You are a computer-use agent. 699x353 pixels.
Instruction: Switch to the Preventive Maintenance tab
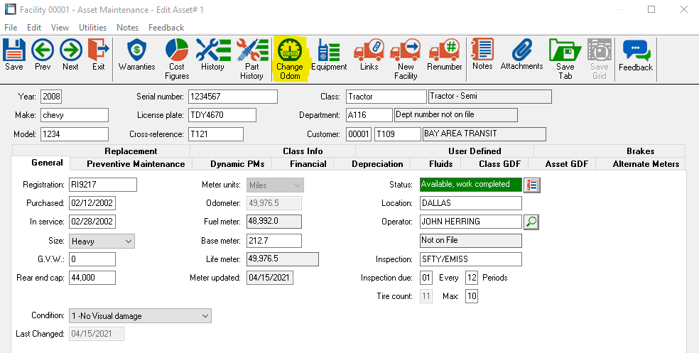pos(136,164)
